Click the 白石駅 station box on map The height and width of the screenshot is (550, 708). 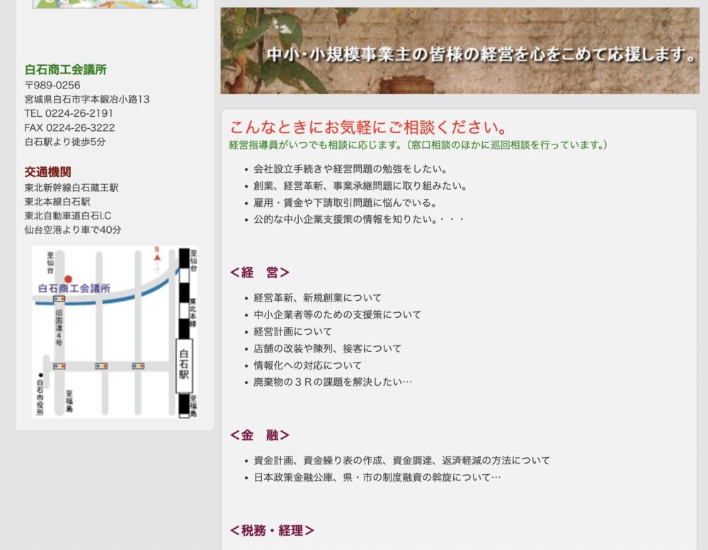click(184, 365)
